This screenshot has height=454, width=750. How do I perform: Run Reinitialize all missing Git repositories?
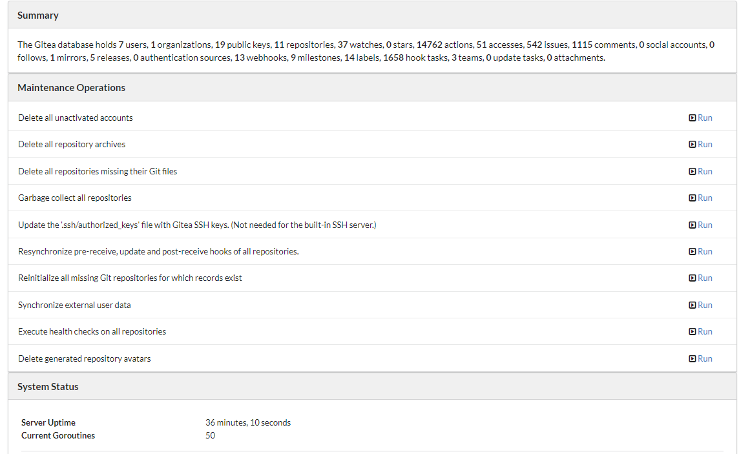pos(705,278)
